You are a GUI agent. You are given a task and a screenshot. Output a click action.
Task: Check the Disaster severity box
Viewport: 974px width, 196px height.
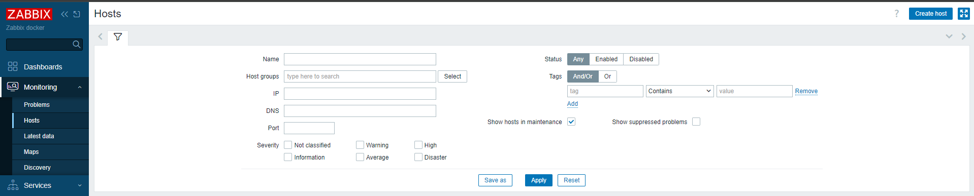point(418,157)
